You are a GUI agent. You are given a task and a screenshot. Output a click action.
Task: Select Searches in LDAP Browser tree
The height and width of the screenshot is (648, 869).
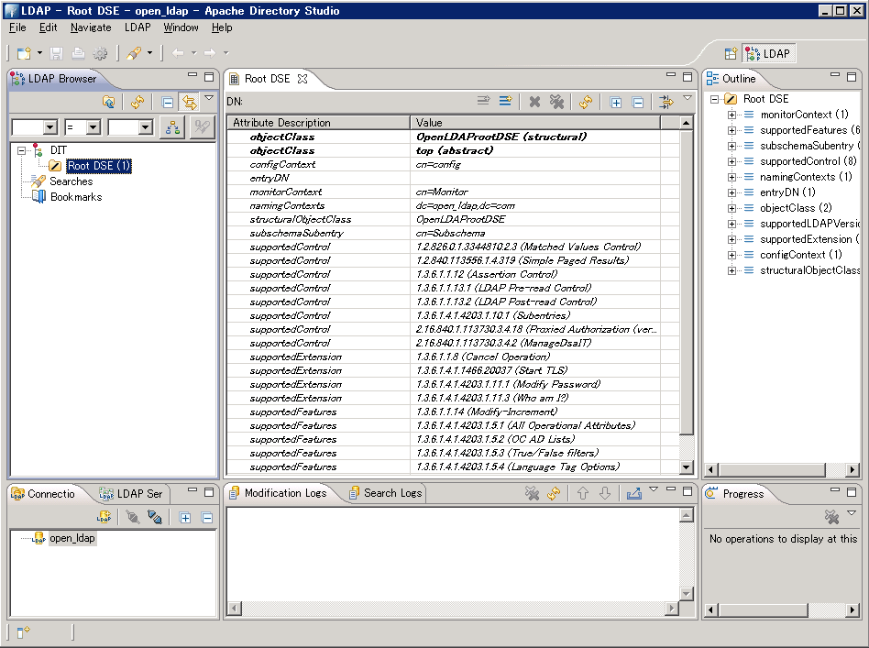tap(71, 181)
